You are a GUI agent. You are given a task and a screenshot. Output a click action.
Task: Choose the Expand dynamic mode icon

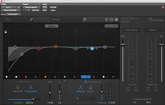point(90,87)
